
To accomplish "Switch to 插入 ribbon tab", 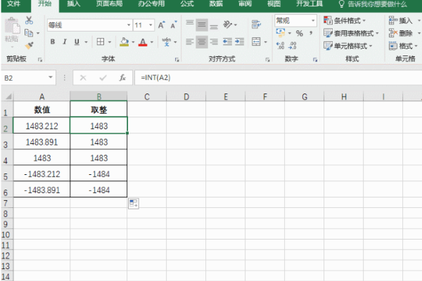I will pos(73,4).
